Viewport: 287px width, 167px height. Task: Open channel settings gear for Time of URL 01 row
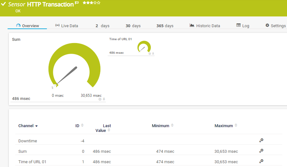tap(261, 161)
